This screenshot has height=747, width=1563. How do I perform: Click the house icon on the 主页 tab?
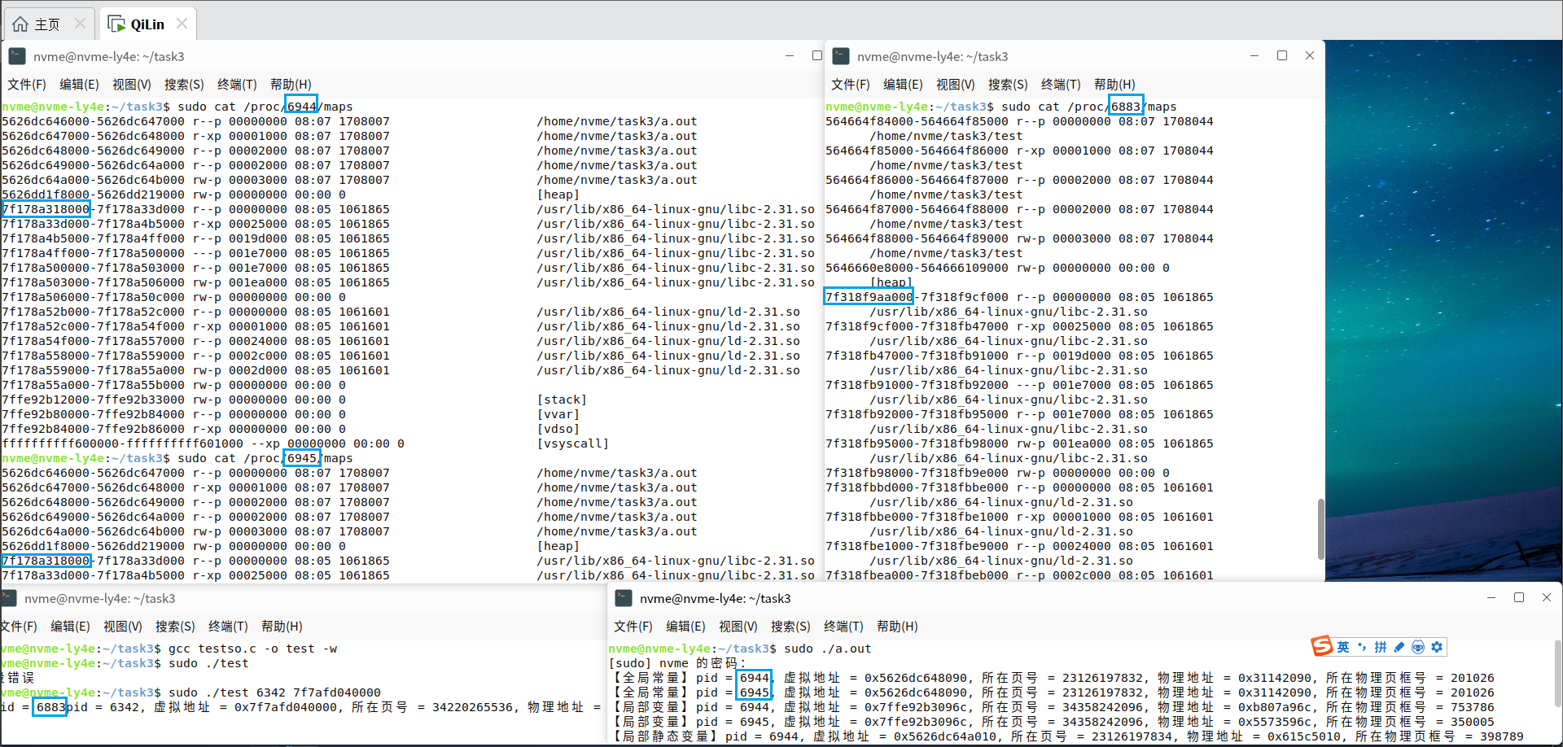click(x=20, y=24)
